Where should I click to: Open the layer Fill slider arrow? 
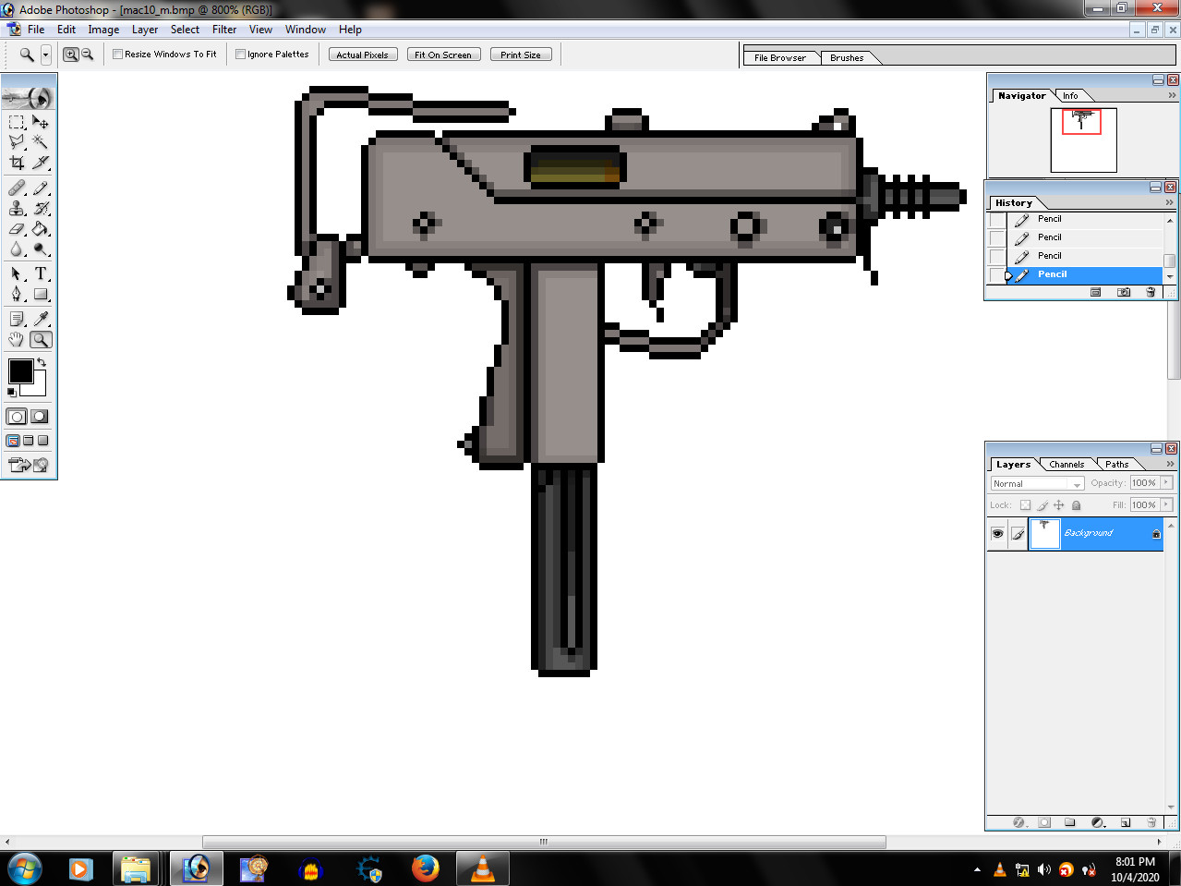coord(1166,504)
